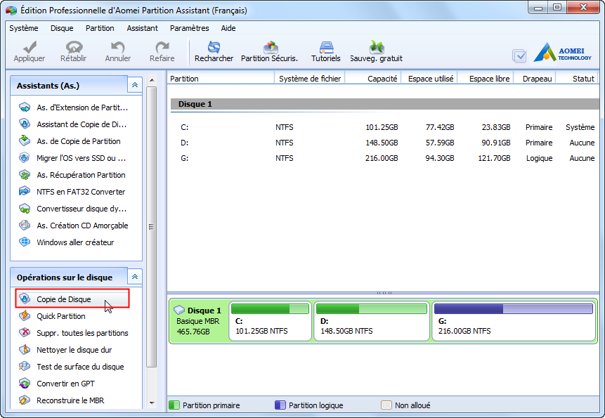Sort by Espace utilisé column
Image resolution: width=605 pixels, height=418 pixels.
pyautogui.click(x=429, y=79)
